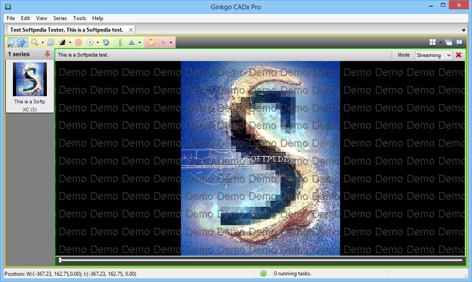Select the magnifier zoom tool
This screenshot has width=472, height=282.
pyautogui.click(x=35, y=42)
